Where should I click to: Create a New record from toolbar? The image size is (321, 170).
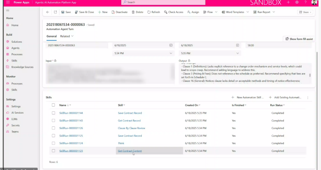[x=103, y=12]
